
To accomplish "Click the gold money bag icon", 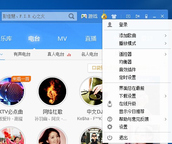I will pyautogui.click(x=104, y=16).
